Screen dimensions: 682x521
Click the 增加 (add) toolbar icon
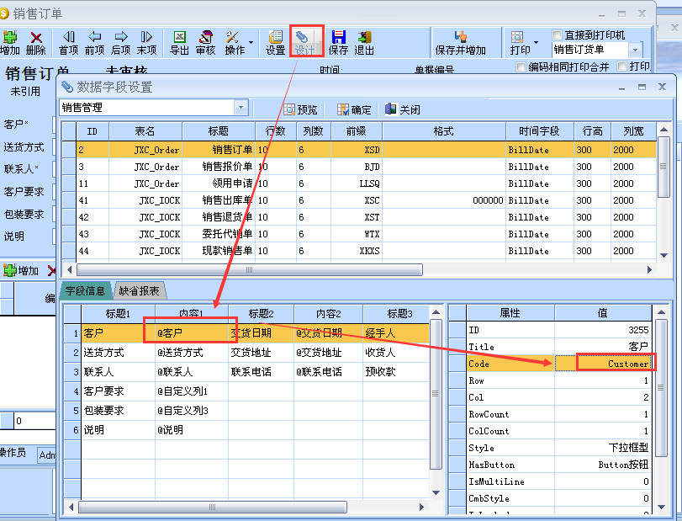(x=9, y=43)
